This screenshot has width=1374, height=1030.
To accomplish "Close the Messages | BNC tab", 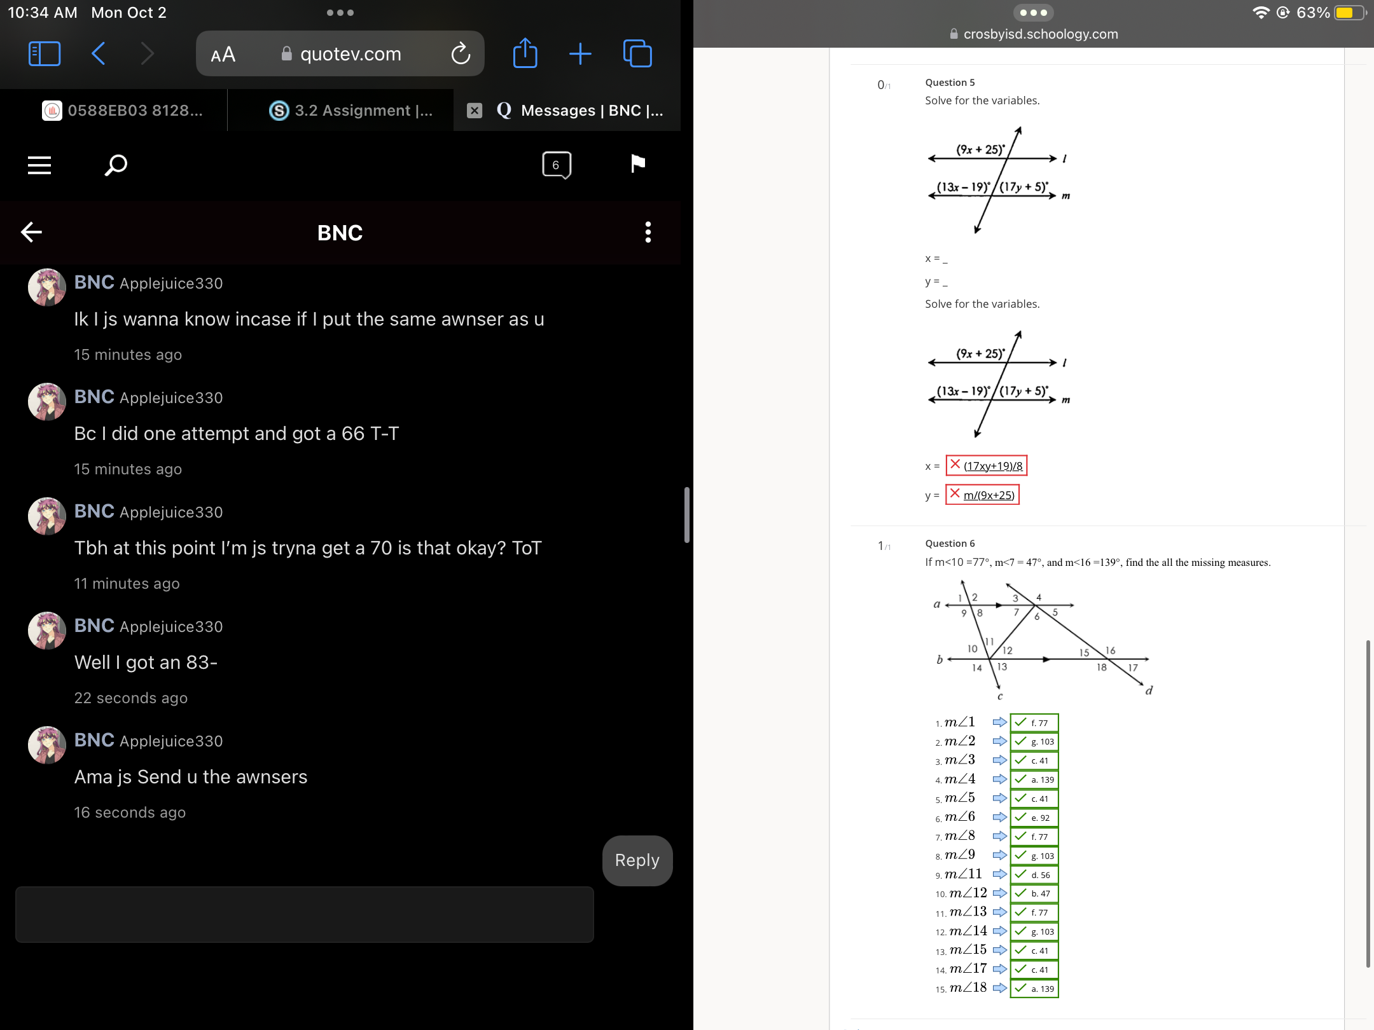I will click(475, 111).
